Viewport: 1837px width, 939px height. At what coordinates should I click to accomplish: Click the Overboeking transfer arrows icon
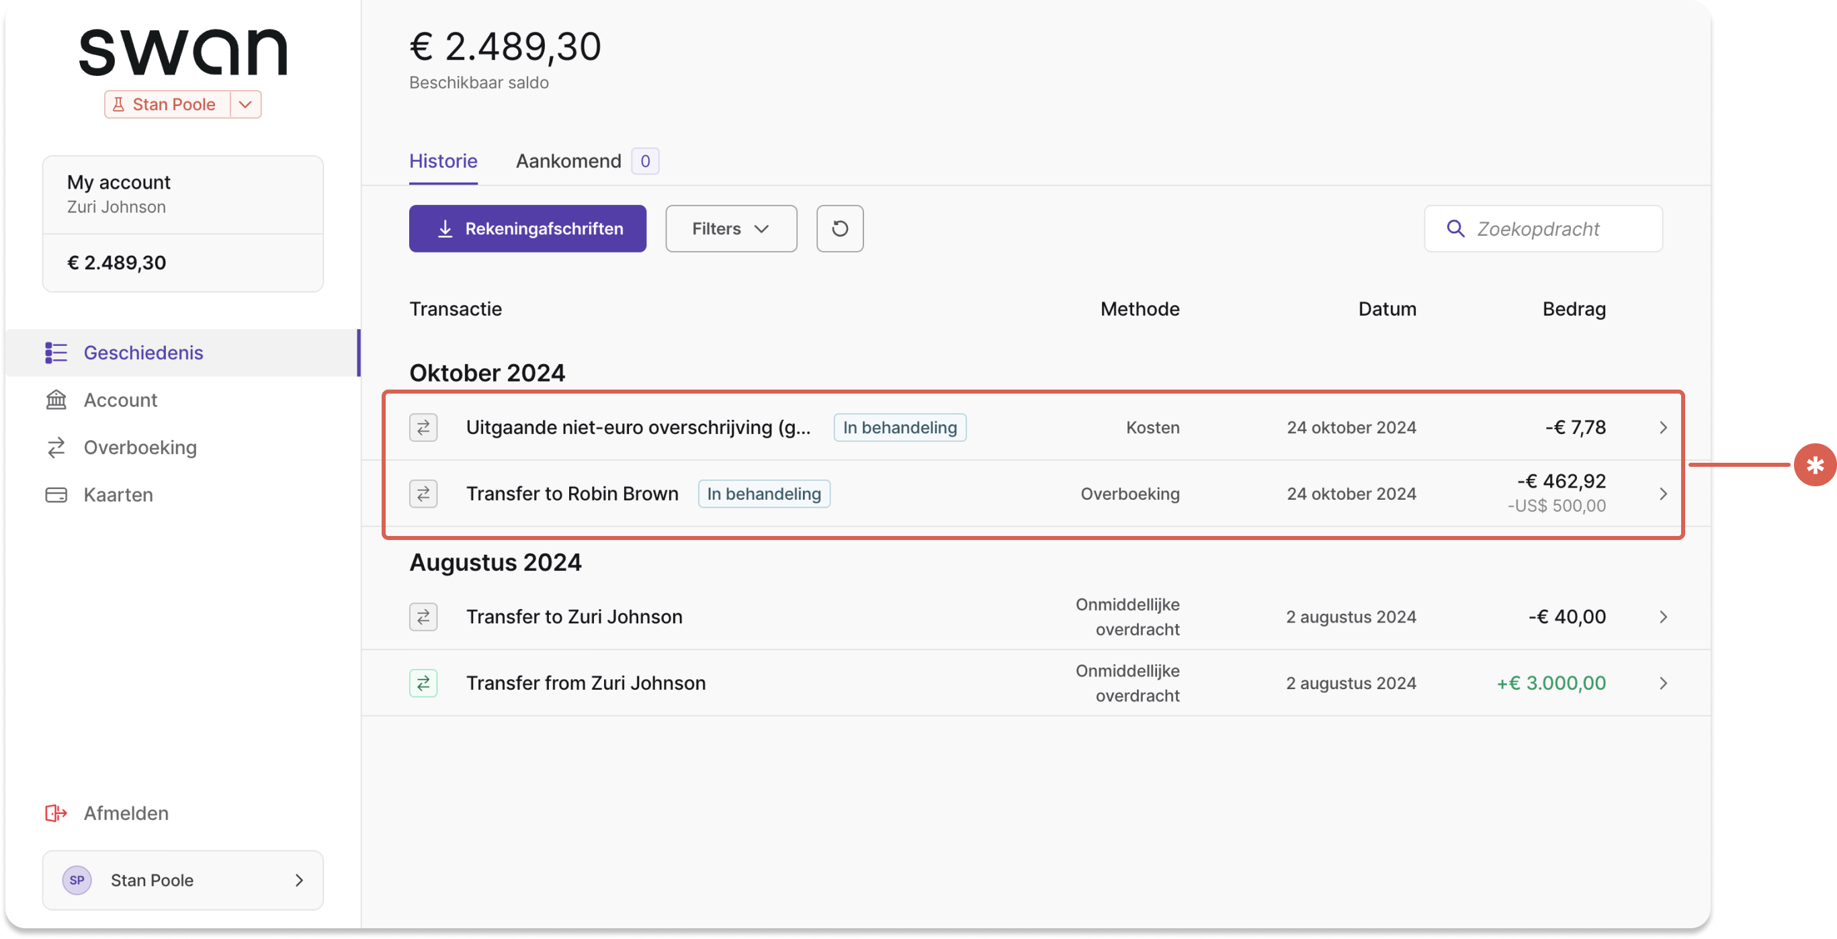click(x=56, y=447)
